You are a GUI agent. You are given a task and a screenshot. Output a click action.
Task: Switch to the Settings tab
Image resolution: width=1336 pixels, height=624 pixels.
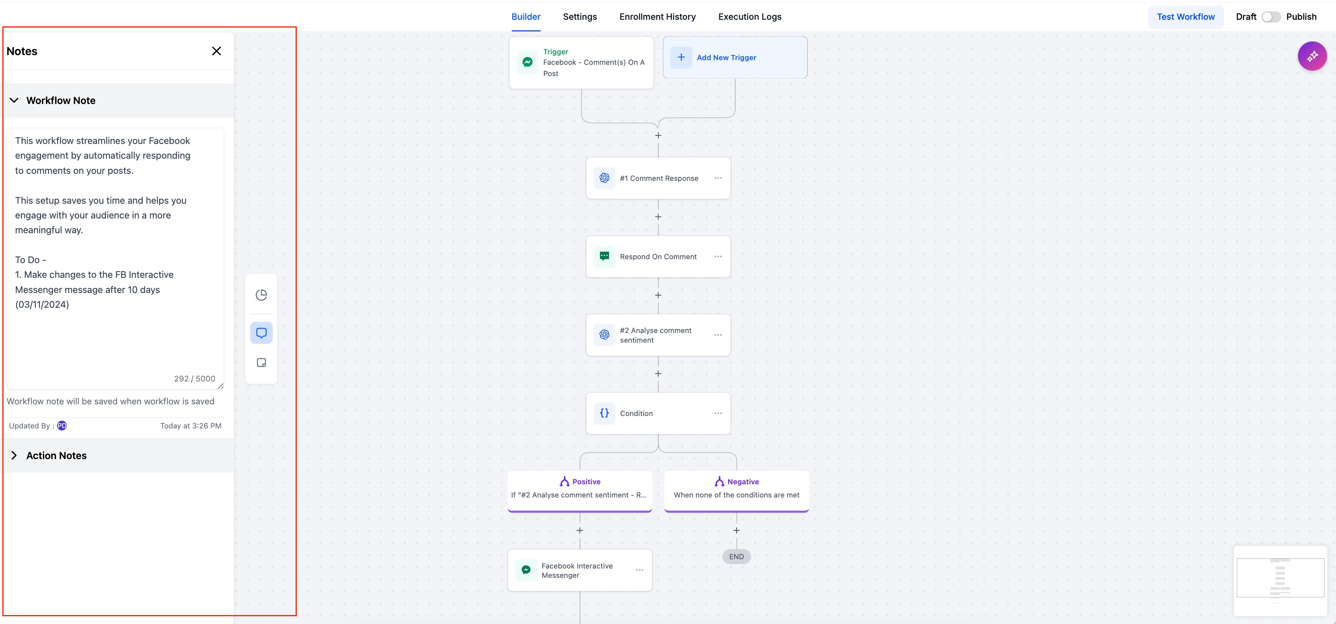(x=579, y=17)
